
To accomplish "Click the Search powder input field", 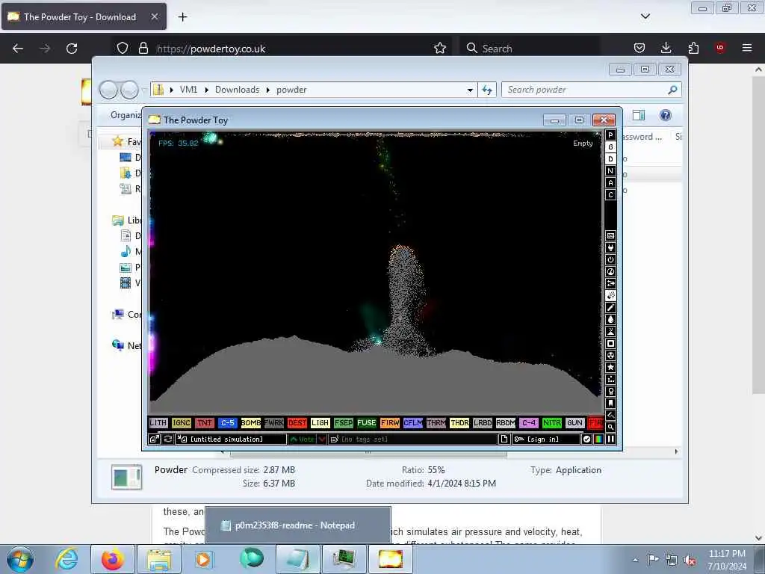I will 591,90.
